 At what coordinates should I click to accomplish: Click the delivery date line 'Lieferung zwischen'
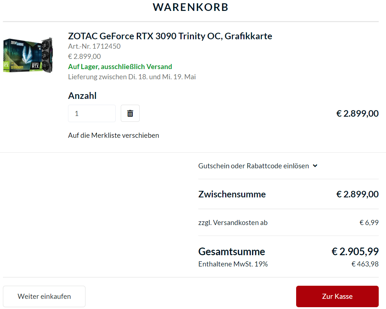click(x=132, y=77)
